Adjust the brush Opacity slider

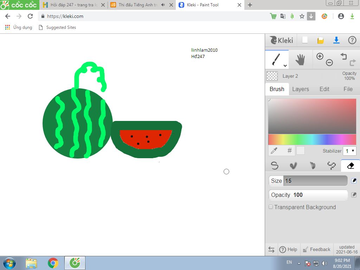(x=308, y=195)
